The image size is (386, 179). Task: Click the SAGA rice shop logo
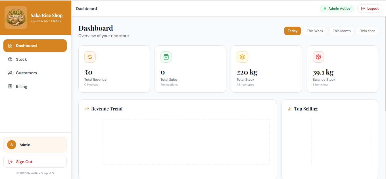pos(16,17)
